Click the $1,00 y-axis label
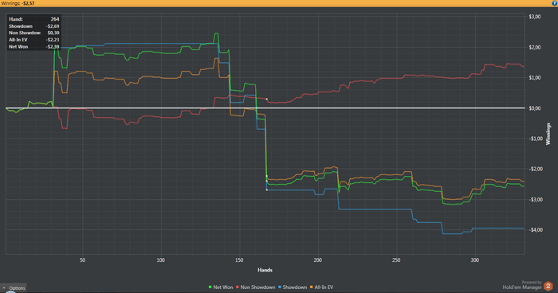The image size is (558, 293). (x=535, y=78)
